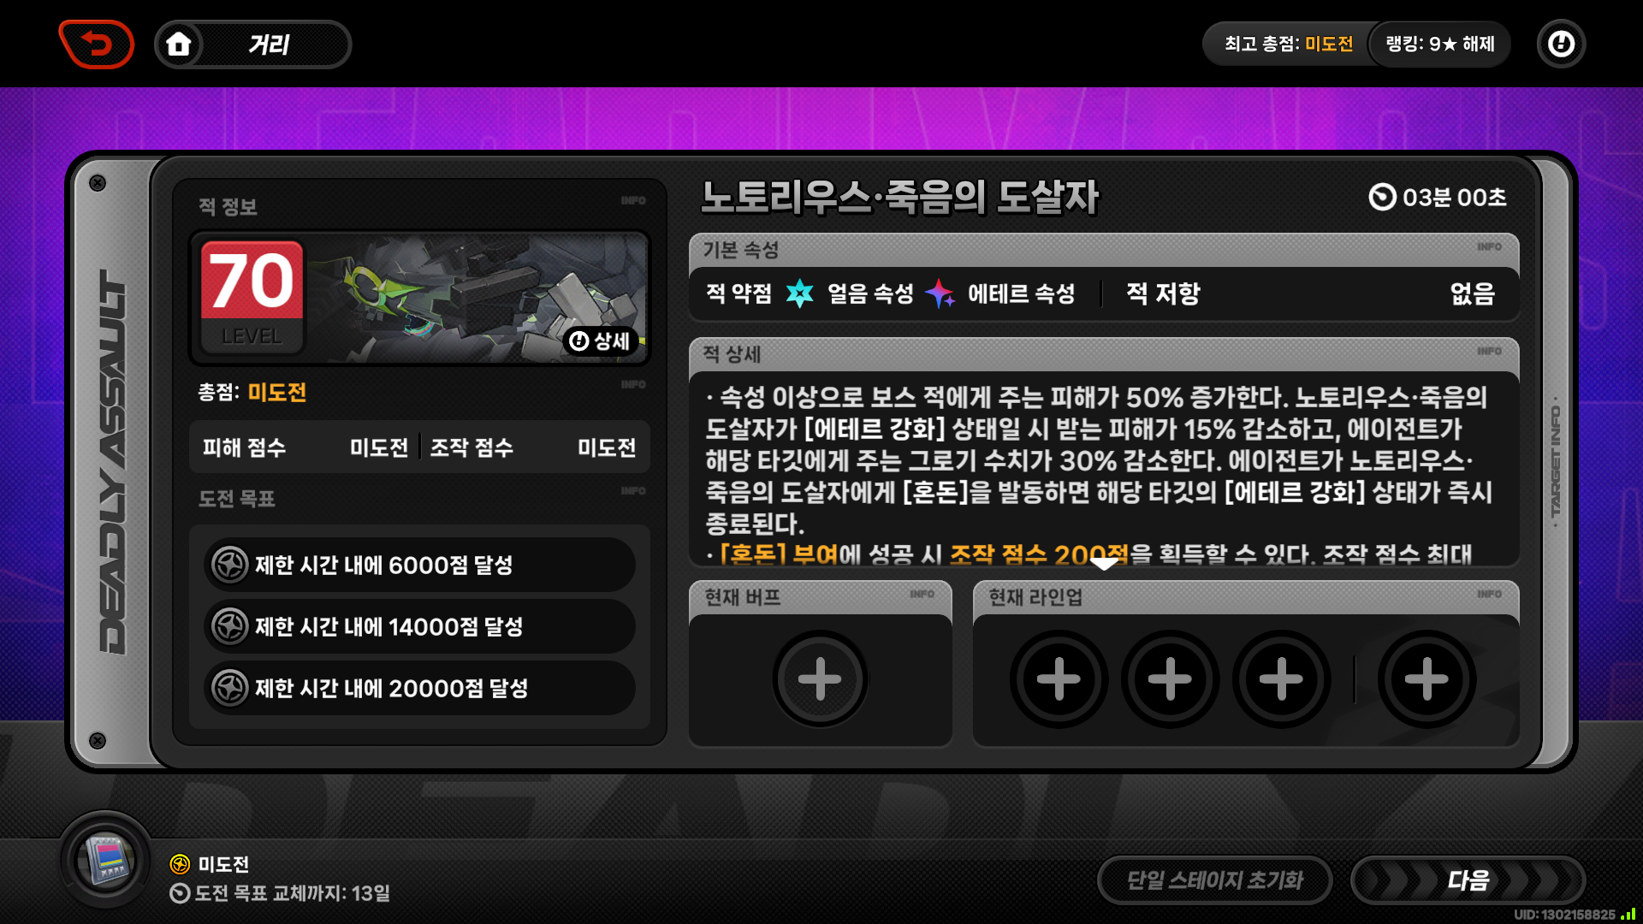Select 20000점 달성 challenge goal

420,688
